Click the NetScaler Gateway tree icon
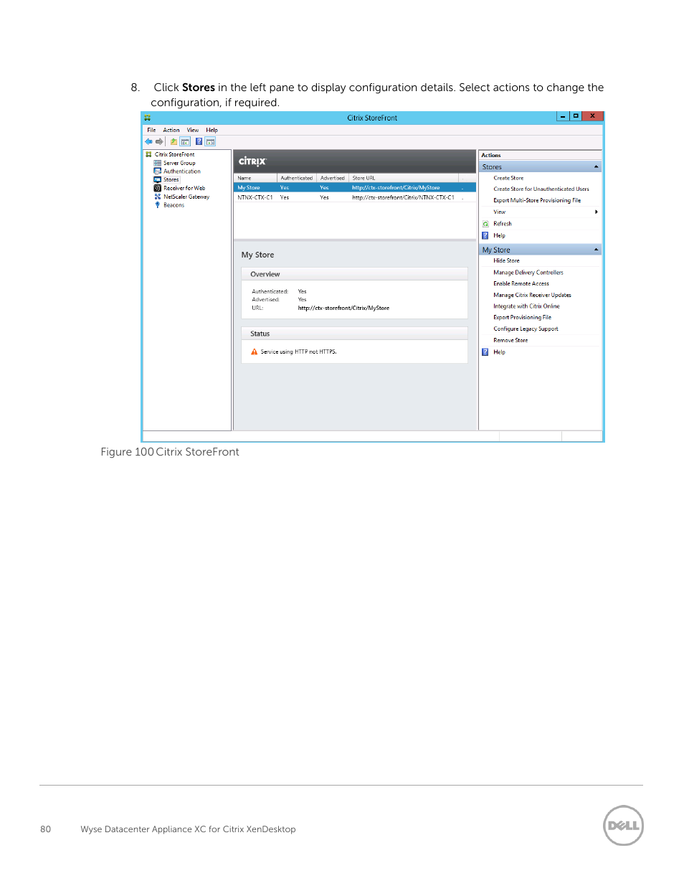This screenshot has height=886, width=684. click(x=157, y=197)
